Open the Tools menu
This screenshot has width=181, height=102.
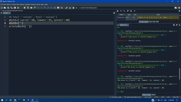(x=38, y=5)
